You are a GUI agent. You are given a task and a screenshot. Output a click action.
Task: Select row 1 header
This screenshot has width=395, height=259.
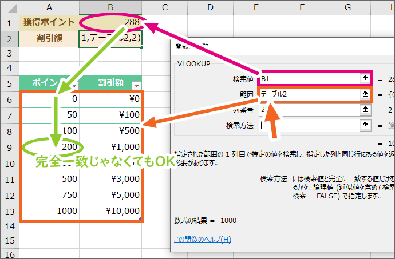(x=10, y=23)
